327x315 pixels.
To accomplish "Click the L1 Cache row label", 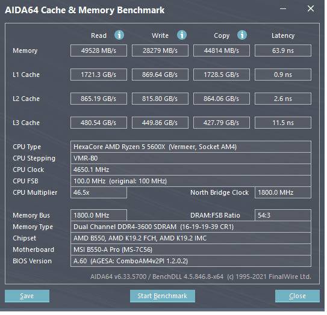I will (x=26, y=75).
